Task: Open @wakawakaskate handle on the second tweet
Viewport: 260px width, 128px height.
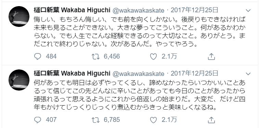Action: pos(139,74)
